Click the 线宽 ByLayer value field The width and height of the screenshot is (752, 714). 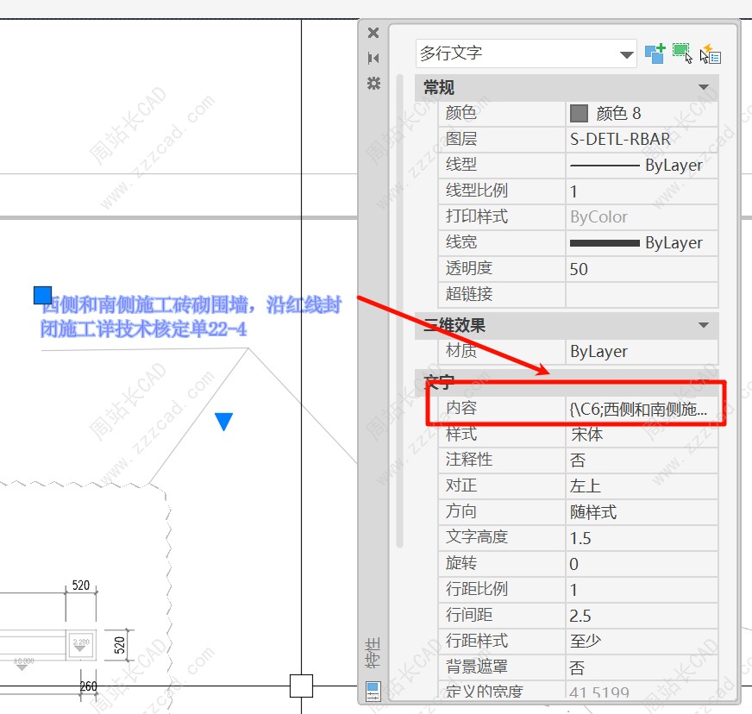tap(641, 243)
